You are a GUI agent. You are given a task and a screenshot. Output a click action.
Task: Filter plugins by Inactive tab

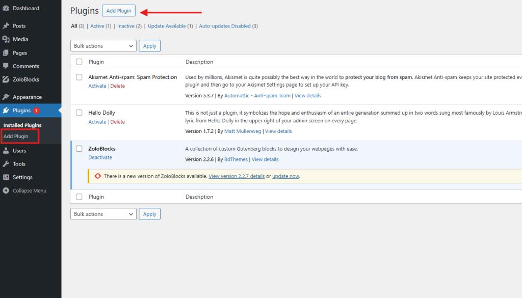tap(126, 26)
